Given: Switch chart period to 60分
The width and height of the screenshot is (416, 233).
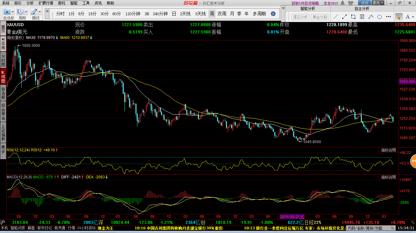Looking at the screenshot, I should (x=117, y=14).
